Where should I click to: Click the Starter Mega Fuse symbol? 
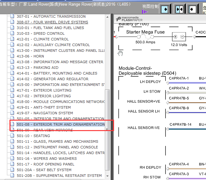tap(145, 37)
